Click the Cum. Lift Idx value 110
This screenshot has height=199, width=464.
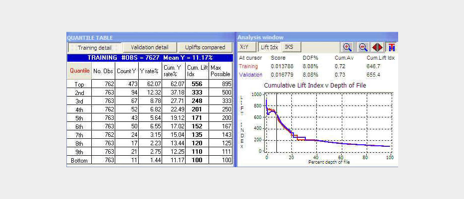point(197,152)
